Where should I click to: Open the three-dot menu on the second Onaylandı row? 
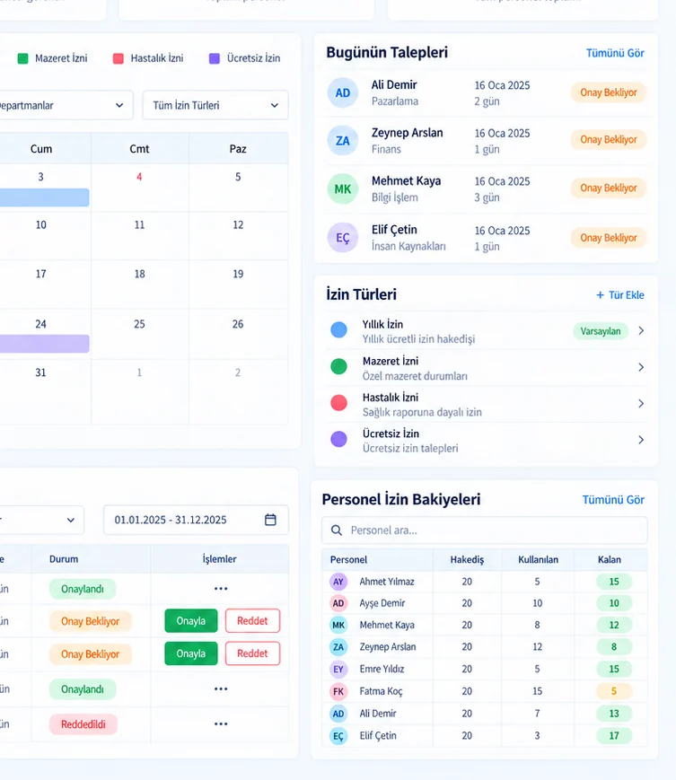click(221, 689)
